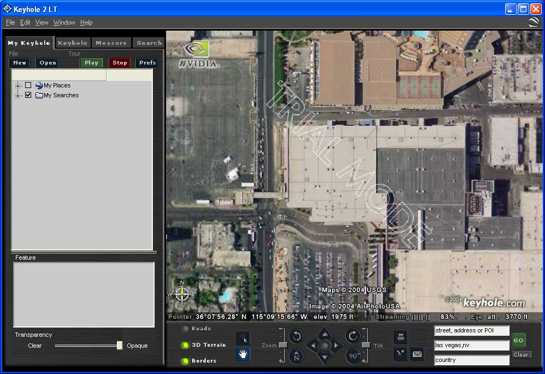Select the My Keyhole tab
The image size is (545, 374).
[29, 43]
